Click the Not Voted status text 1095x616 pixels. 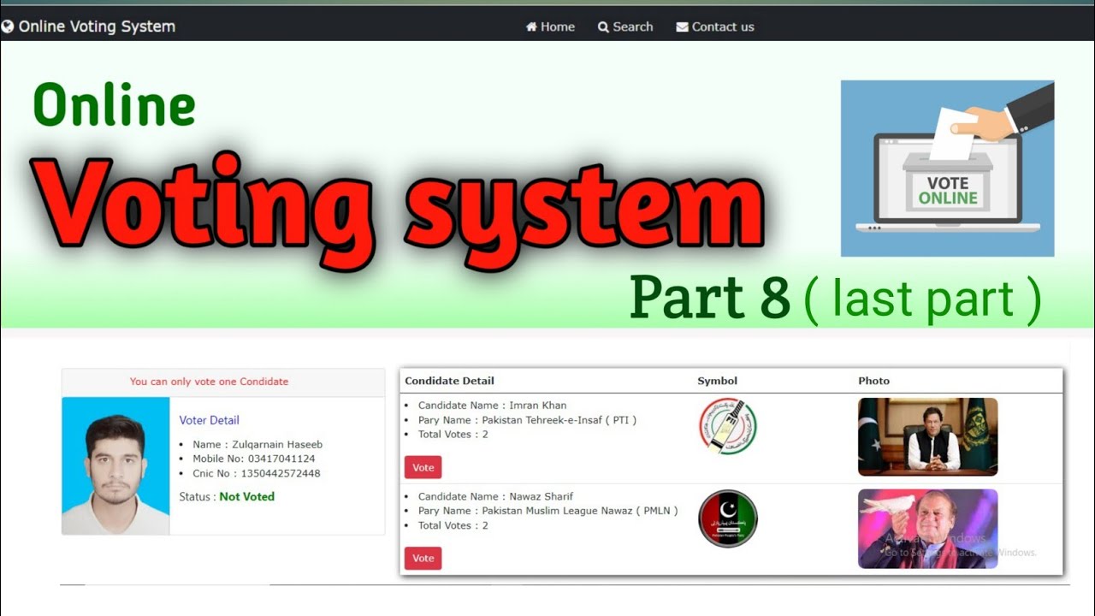[247, 496]
